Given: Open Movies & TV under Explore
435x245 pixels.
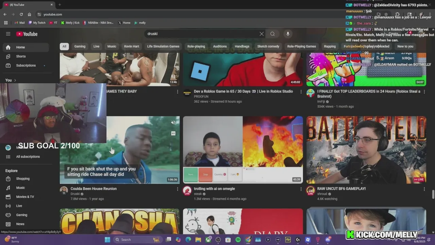Looking at the screenshot, I should pyautogui.click(x=26, y=197).
